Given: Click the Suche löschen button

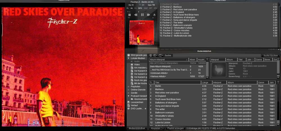Looking at the screenshot, I should coord(270,56).
